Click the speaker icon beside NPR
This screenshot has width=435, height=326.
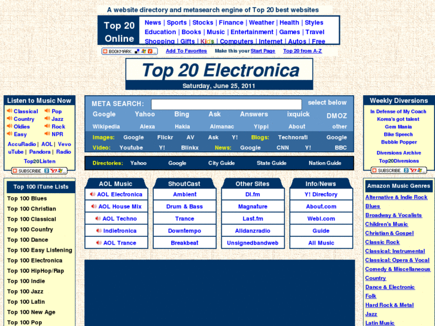[x=47, y=134]
